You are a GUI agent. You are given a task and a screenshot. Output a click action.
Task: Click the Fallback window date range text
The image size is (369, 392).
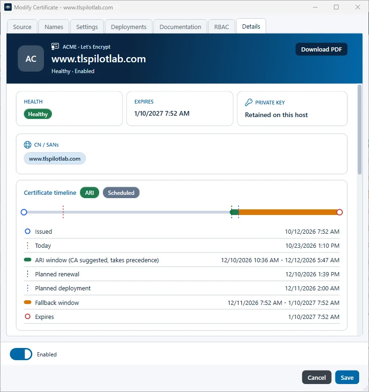pyautogui.click(x=283, y=303)
